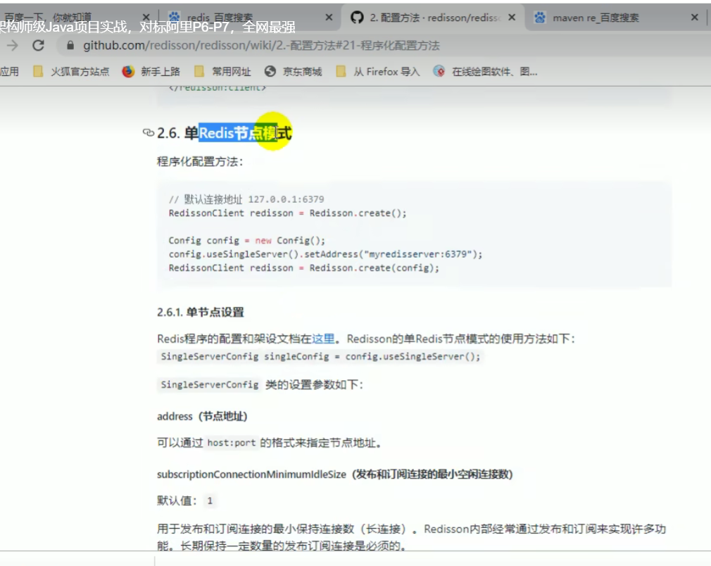Click the 2.6. 单Redis节点模式 heading
Image resolution: width=711 pixels, height=566 pixels.
pos(225,133)
